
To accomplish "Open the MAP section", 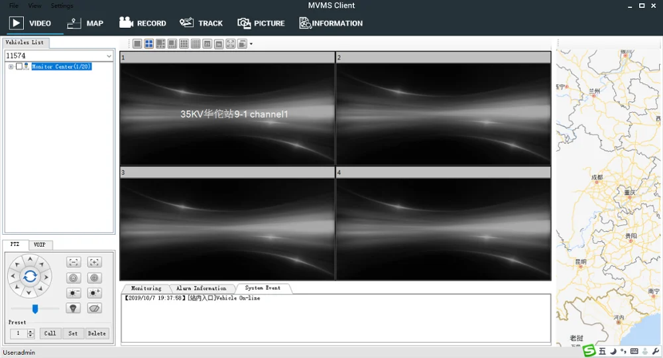I will tap(86, 23).
